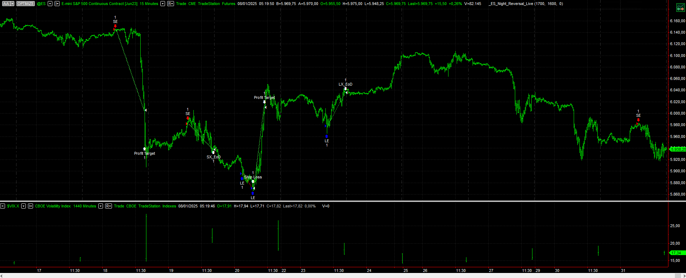This screenshot has height=278, width=686.
Task: Click the OPTIMIZE button
Action: coord(25,4)
